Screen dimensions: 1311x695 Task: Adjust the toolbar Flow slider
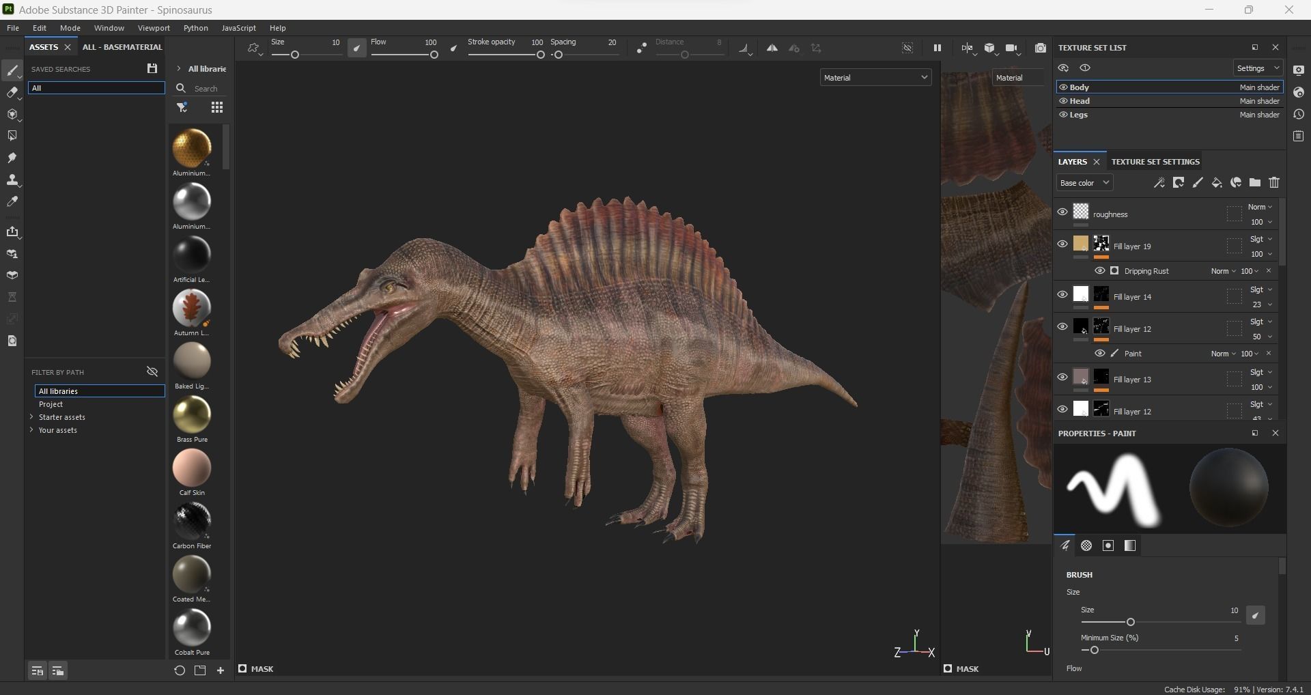[x=405, y=55]
